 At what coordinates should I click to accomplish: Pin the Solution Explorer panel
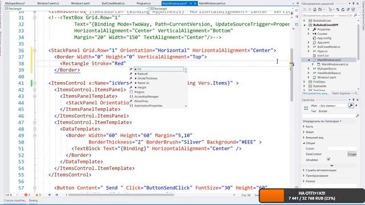pos(354,3)
